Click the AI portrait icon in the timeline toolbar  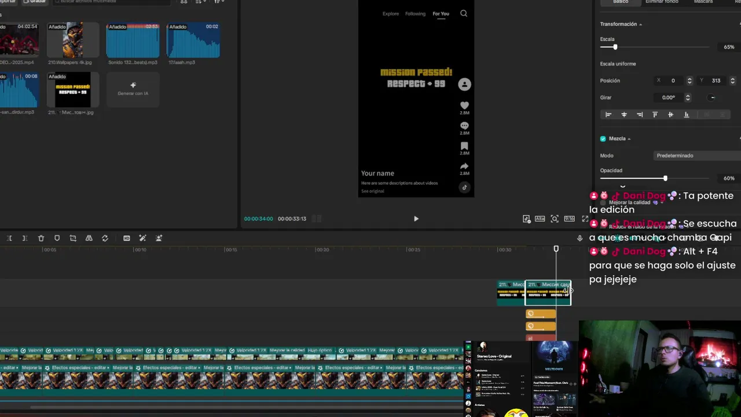click(x=159, y=238)
